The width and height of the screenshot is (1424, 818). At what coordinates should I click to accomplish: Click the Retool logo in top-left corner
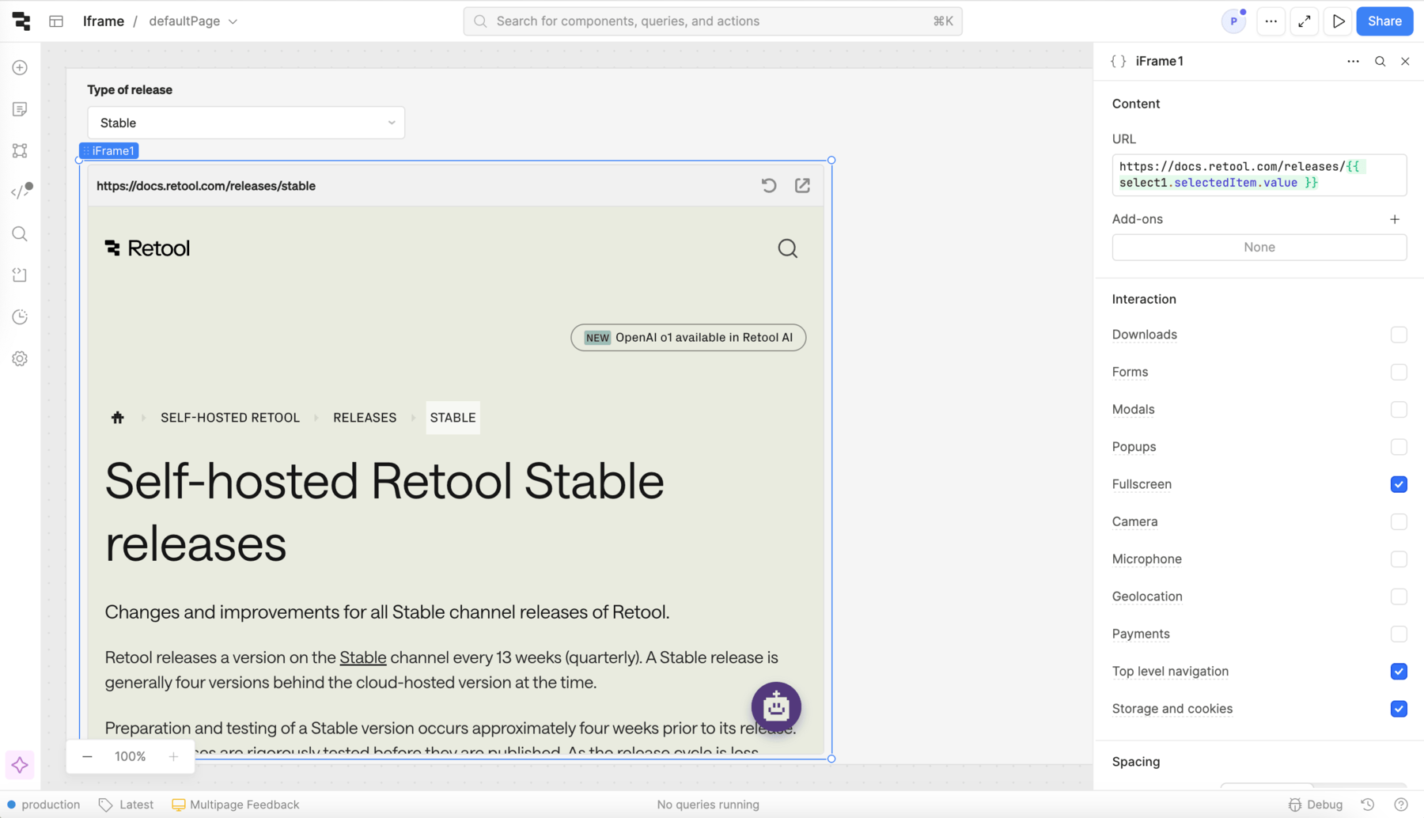tap(21, 21)
